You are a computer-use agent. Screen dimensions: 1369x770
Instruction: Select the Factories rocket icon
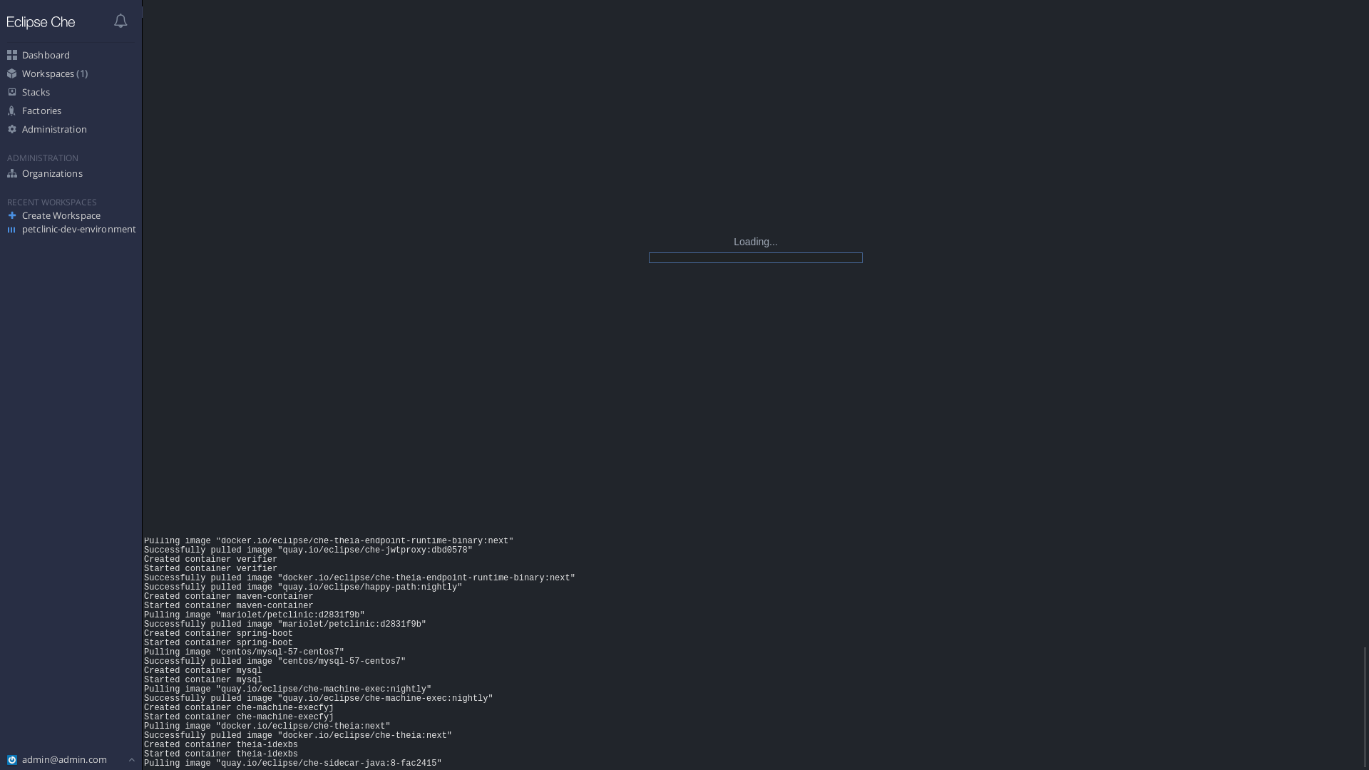coord(12,110)
